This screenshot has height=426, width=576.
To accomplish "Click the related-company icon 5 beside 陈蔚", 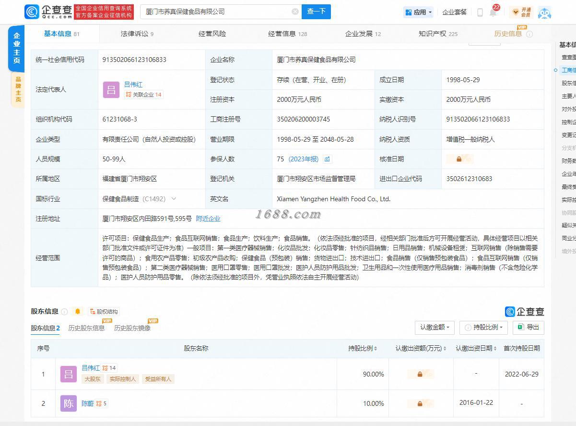I will point(101,403).
